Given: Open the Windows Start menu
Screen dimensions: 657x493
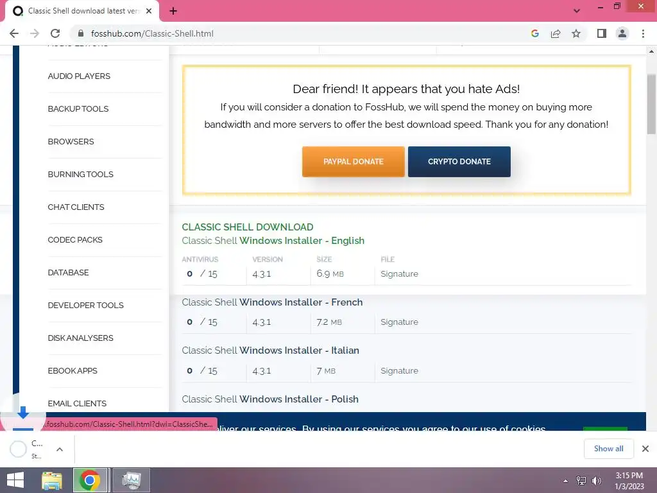Looking at the screenshot, I should click(15, 480).
